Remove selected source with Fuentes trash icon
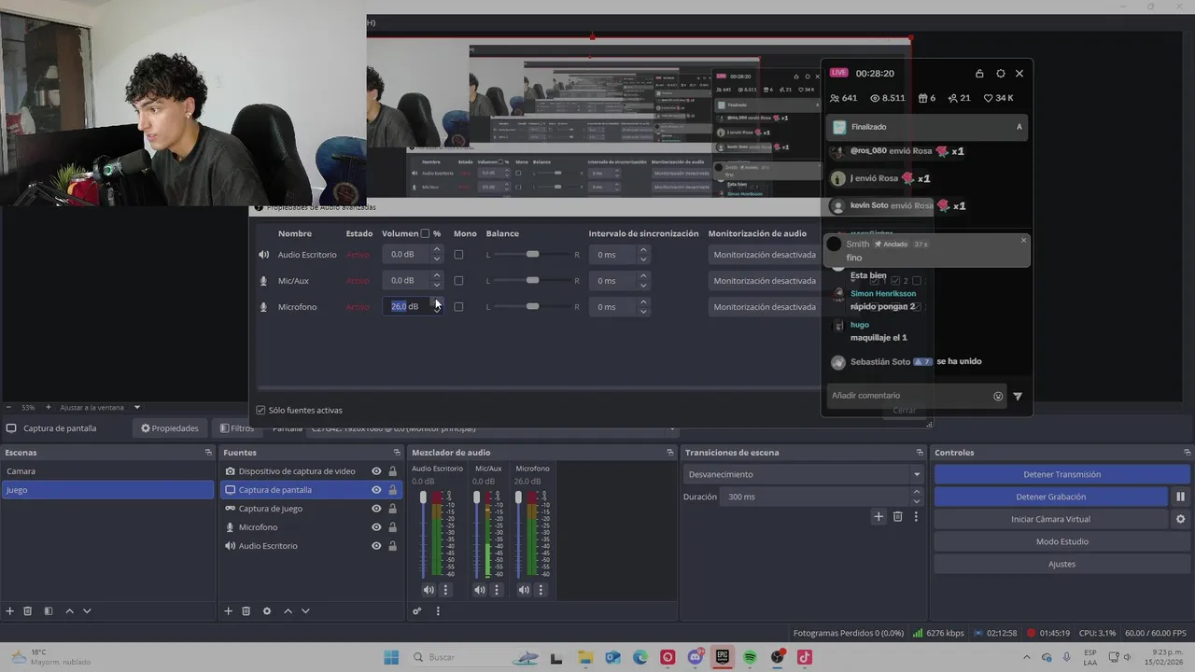This screenshot has height=672, width=1195. (x=246, y=611)
